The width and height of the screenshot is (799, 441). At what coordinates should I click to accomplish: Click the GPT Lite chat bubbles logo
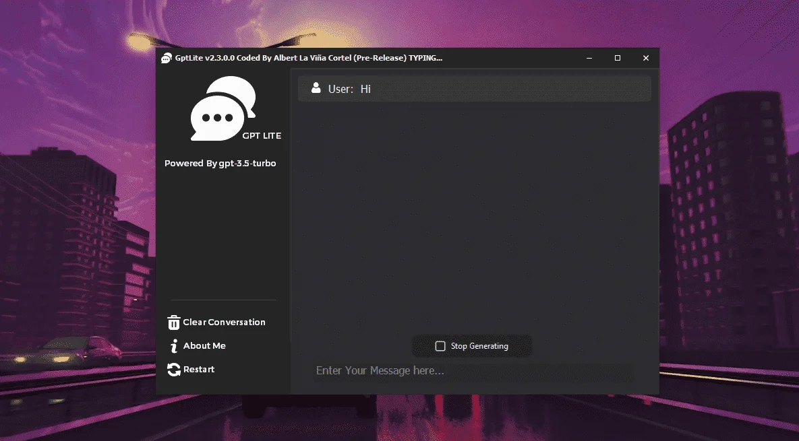[223, 108]
